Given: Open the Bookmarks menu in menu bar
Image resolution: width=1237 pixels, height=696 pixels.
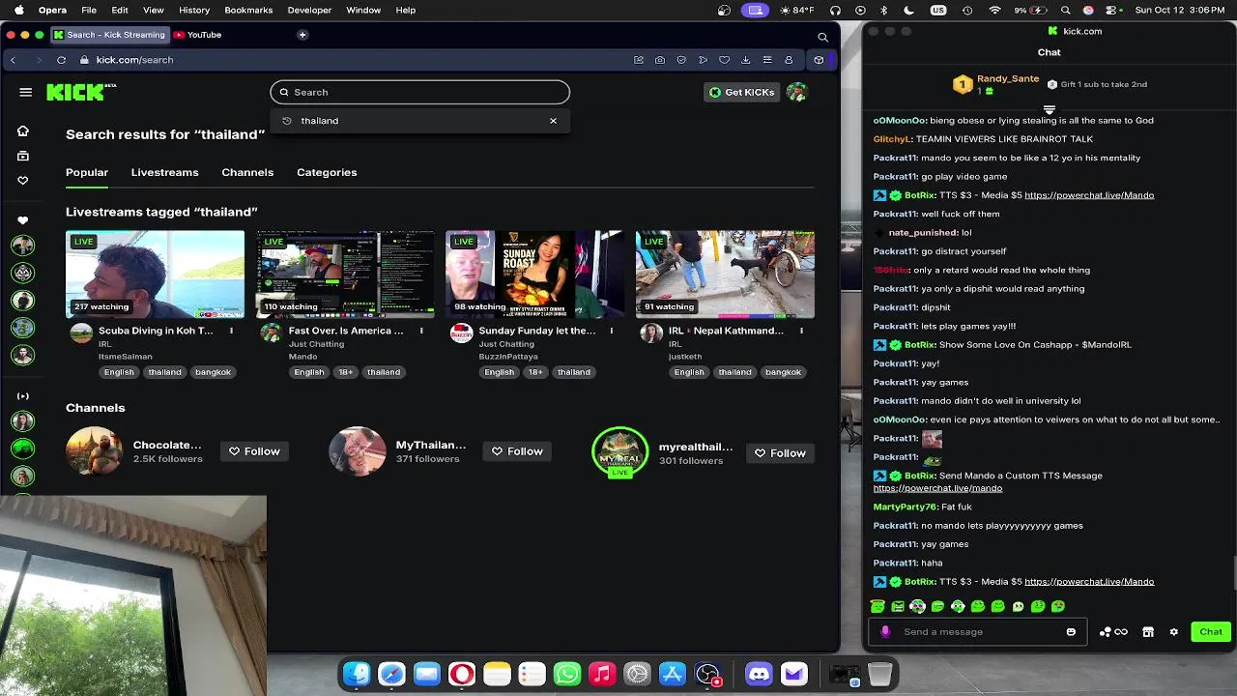Looking at the screenshot, I should click(248, 10).
